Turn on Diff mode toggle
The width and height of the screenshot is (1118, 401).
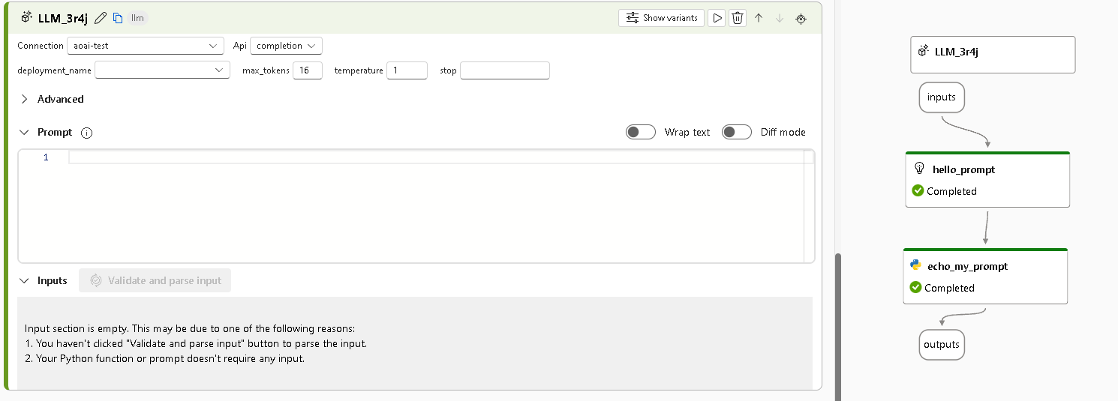pyautogui.click(x=737, y=132)
